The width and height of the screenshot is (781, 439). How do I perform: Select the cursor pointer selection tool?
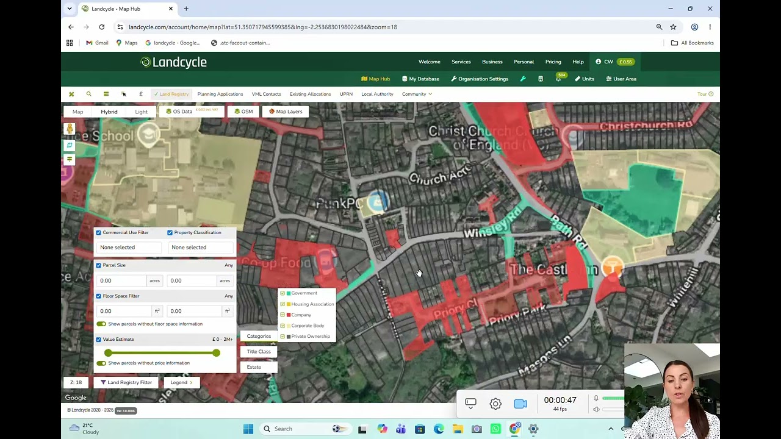[x=124, y=94]
